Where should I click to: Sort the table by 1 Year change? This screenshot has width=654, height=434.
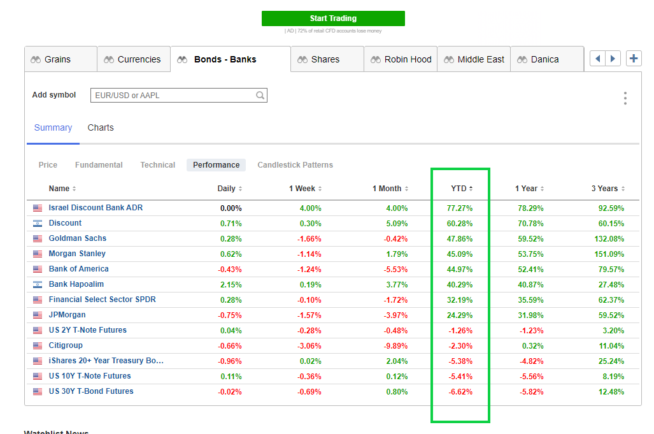tap(529, 189)
